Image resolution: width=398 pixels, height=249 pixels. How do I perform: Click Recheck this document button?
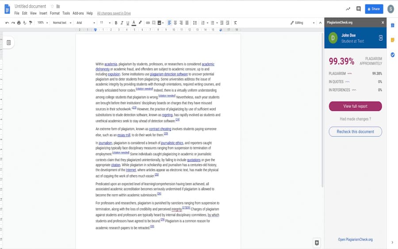pos(355,131)
